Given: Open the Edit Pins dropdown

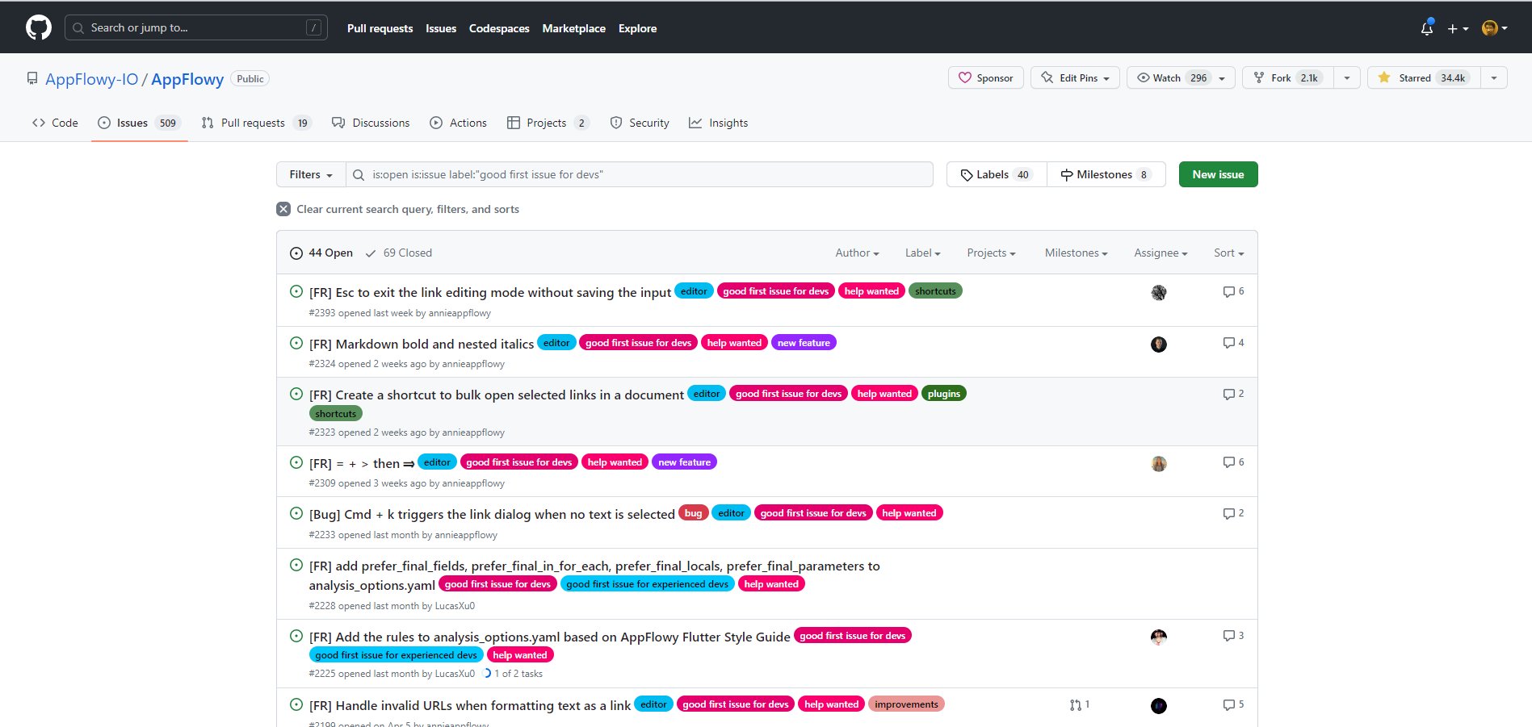Looking at the screenshot, I should tap(1075, 77).
